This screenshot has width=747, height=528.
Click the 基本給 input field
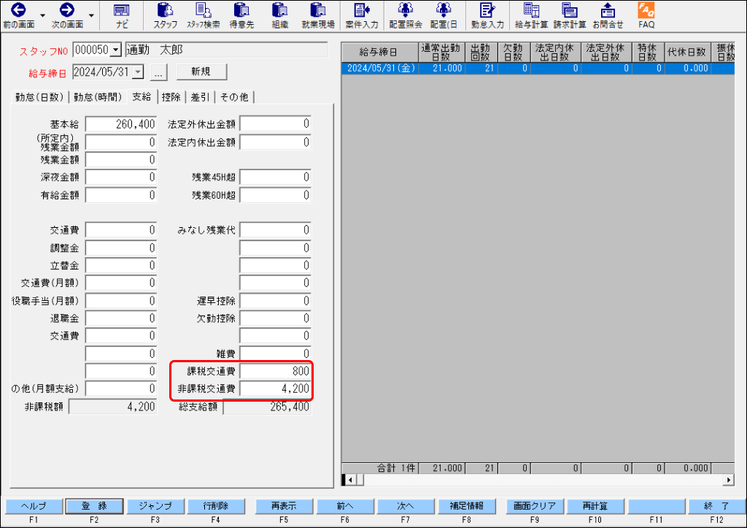pos(121,124)
